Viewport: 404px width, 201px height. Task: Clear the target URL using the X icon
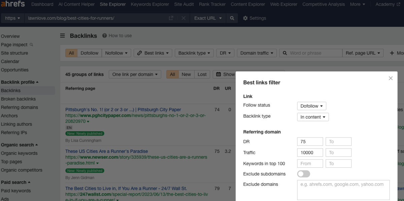183,18
